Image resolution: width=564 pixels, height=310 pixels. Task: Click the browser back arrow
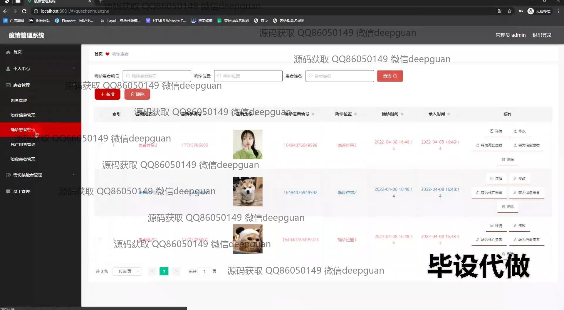pyautogui.click(x=5, y=11)
